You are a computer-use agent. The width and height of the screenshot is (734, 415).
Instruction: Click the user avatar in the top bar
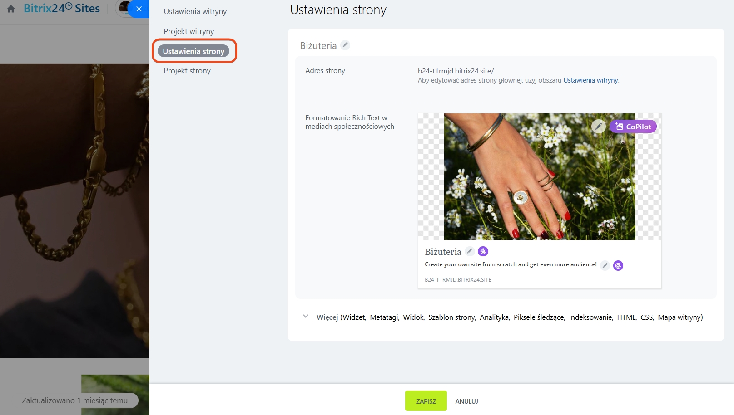[x=123, y=8]
